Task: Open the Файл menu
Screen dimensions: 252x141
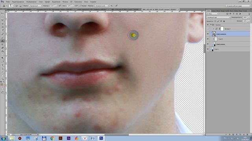Action: [x=8, y=2]
